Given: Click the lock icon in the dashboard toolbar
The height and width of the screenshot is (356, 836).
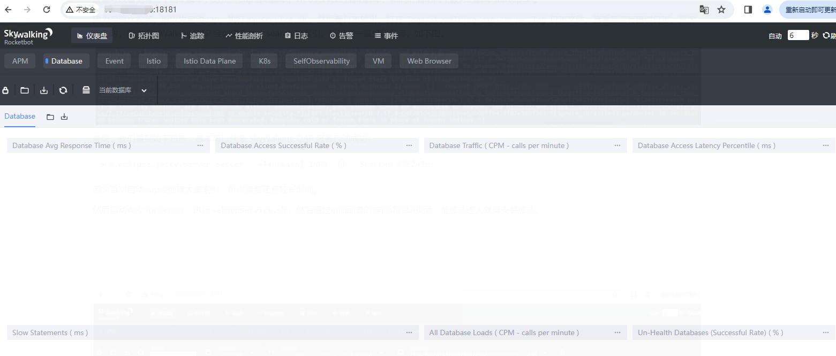Looking at the screenshot, I should click(x=6, y=90).
